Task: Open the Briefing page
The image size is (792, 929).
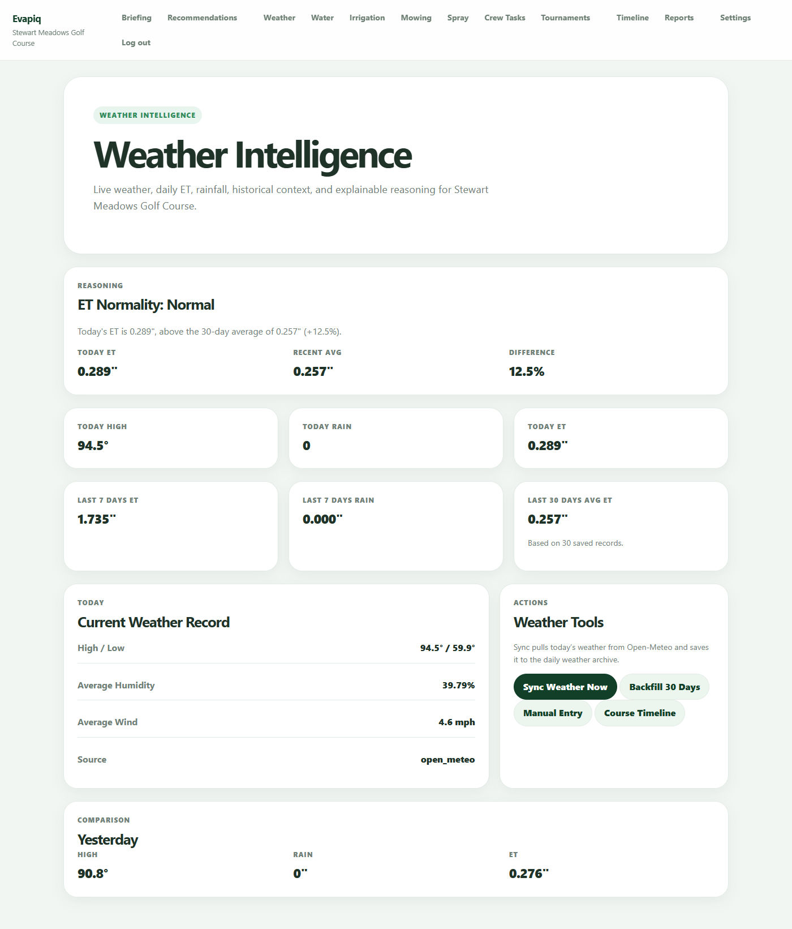Action: coord(136,18)
